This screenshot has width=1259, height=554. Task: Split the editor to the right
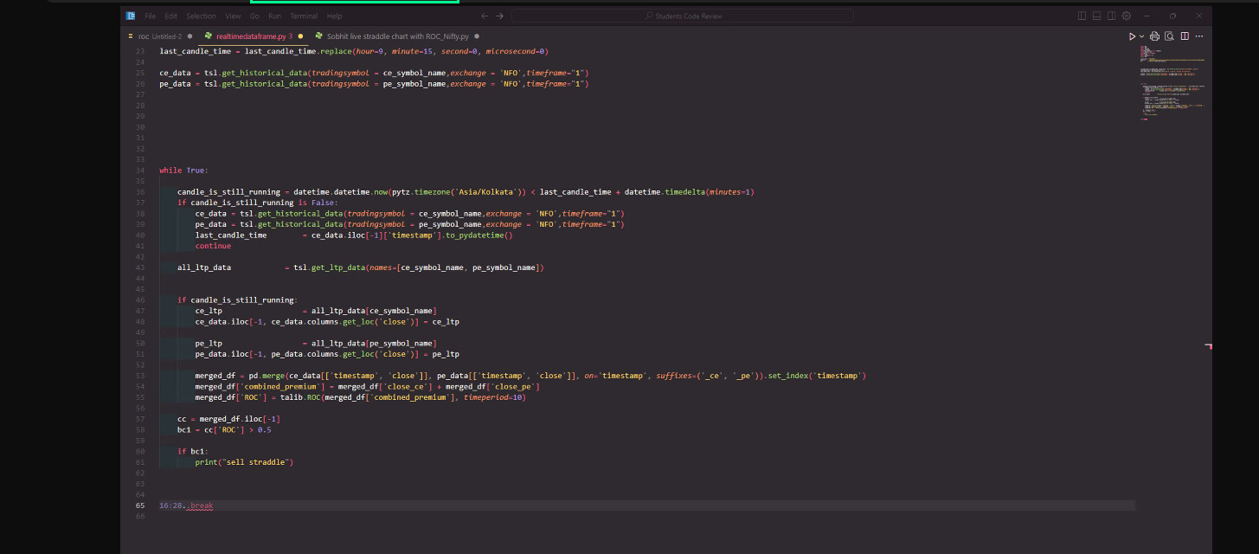(1185, 36)
